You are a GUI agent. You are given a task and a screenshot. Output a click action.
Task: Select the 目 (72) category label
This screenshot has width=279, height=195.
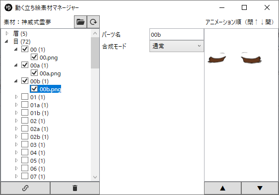22,42
